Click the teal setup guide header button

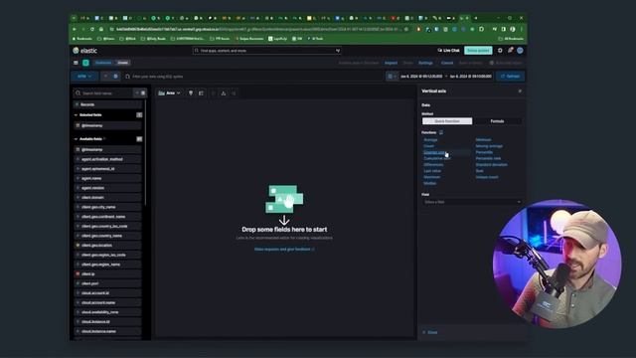[478, 51]
